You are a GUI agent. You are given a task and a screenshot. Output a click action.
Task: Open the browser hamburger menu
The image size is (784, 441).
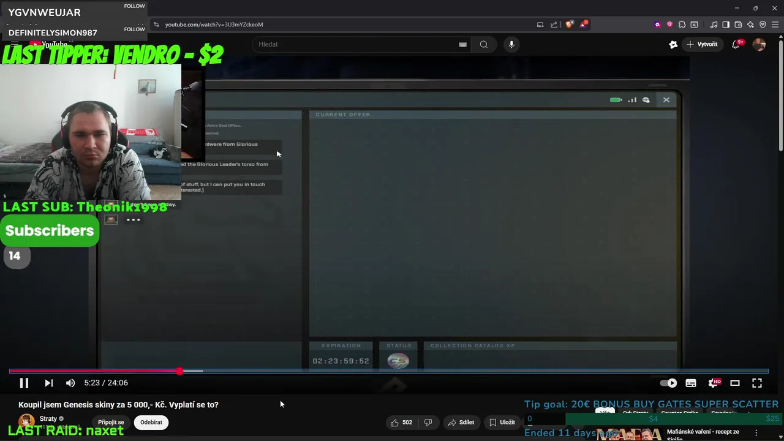(775, 24)
